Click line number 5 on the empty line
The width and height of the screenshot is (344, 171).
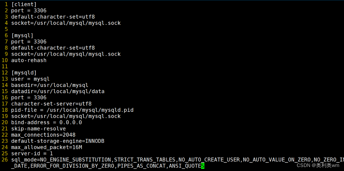6,29
